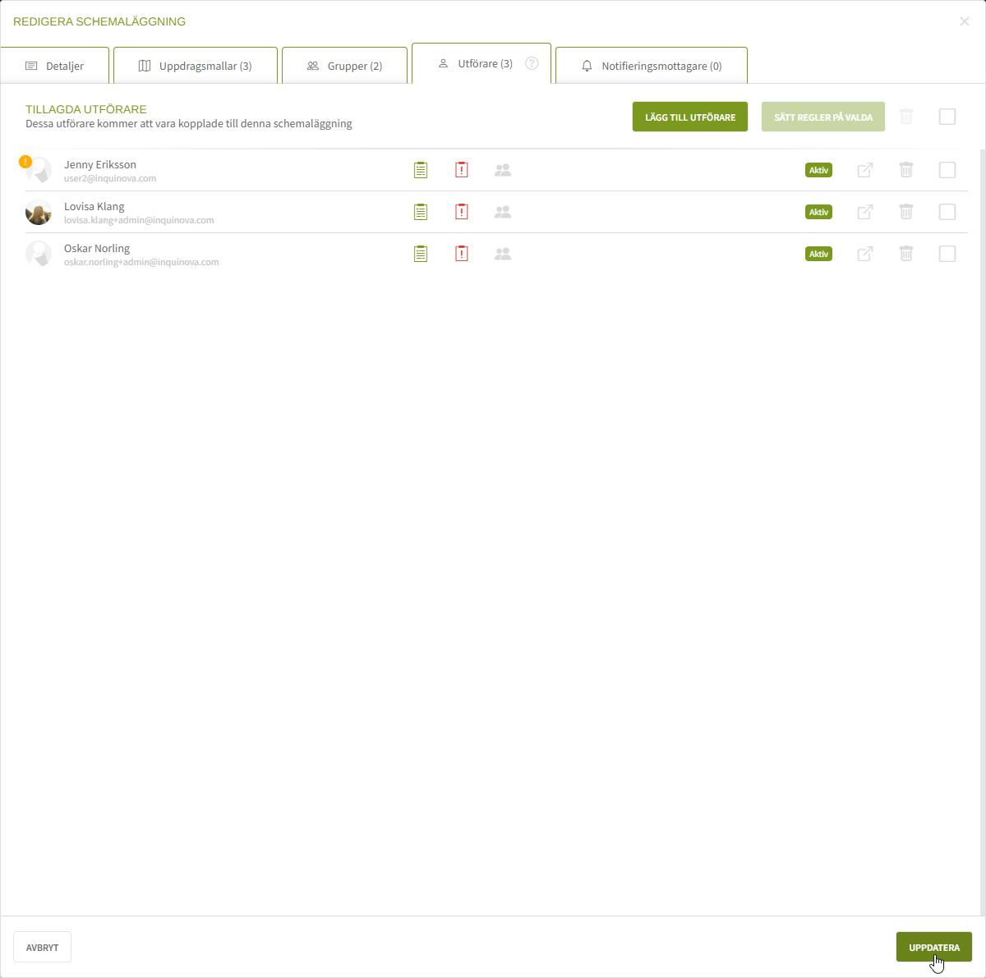Select checkbox for Jenny Eriksson

point(947,170)
